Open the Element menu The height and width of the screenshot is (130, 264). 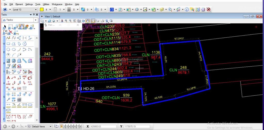pyautogui.click(x=19, y=4)
